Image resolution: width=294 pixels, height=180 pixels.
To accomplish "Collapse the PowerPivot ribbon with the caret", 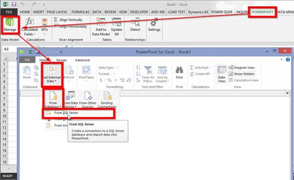I will click(281, 60).
